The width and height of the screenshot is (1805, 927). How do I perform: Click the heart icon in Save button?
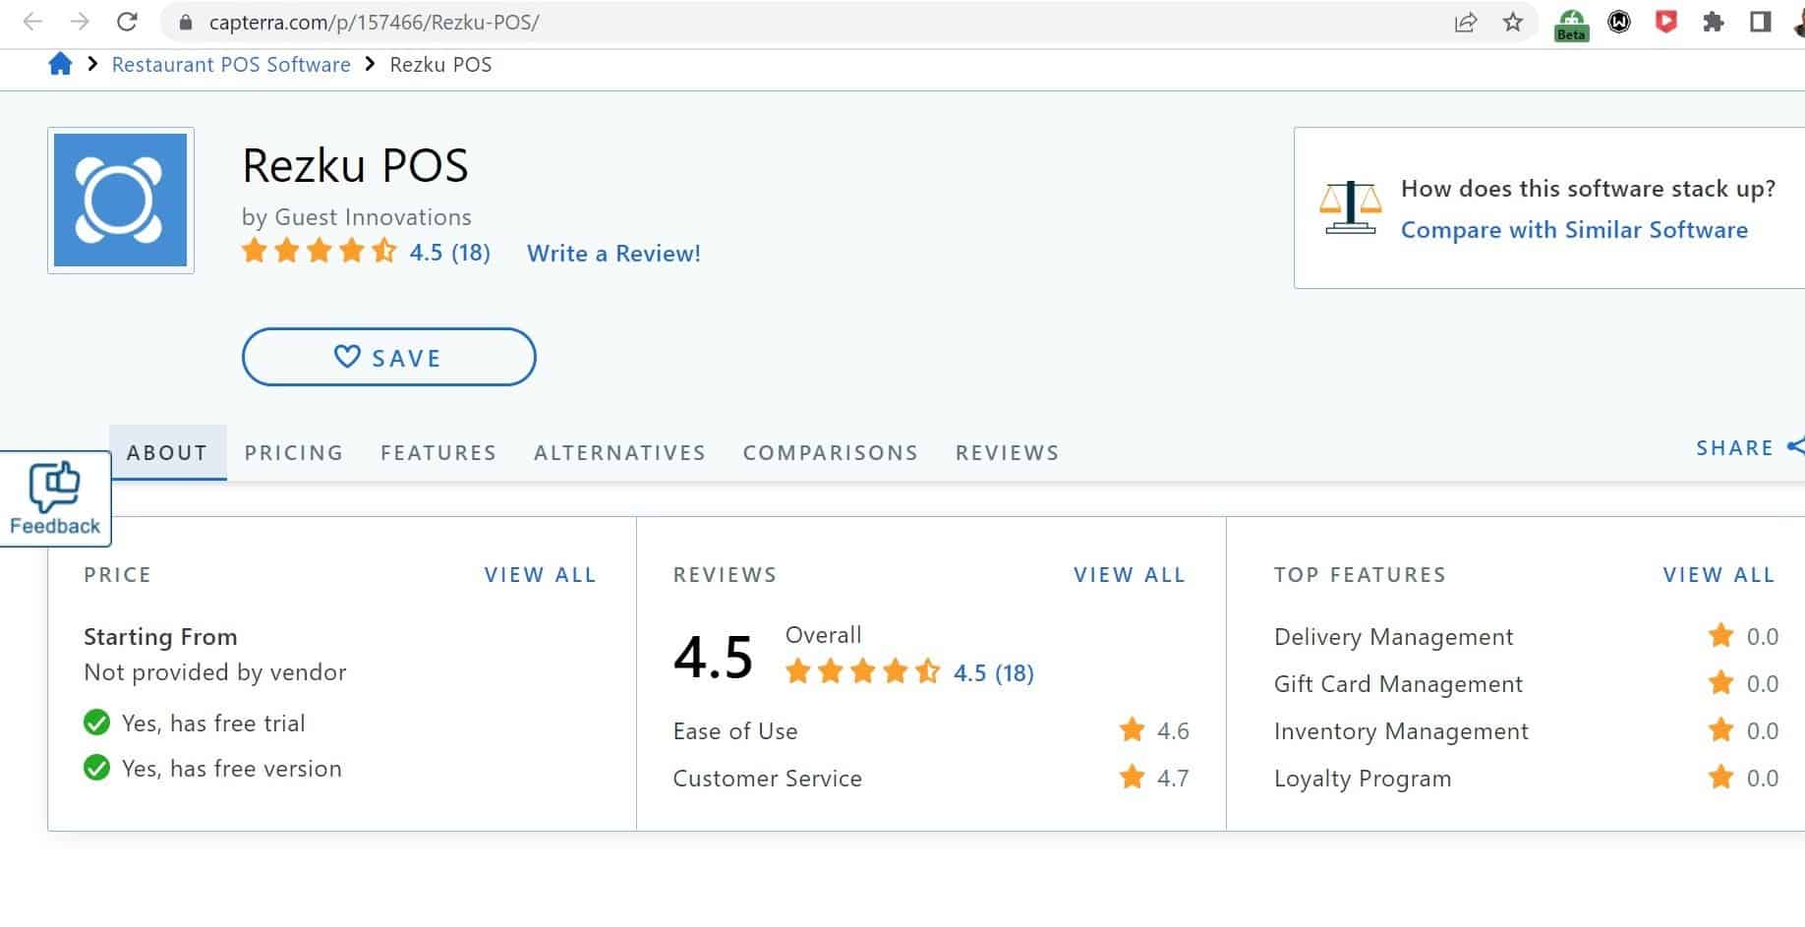pos(347,356)
